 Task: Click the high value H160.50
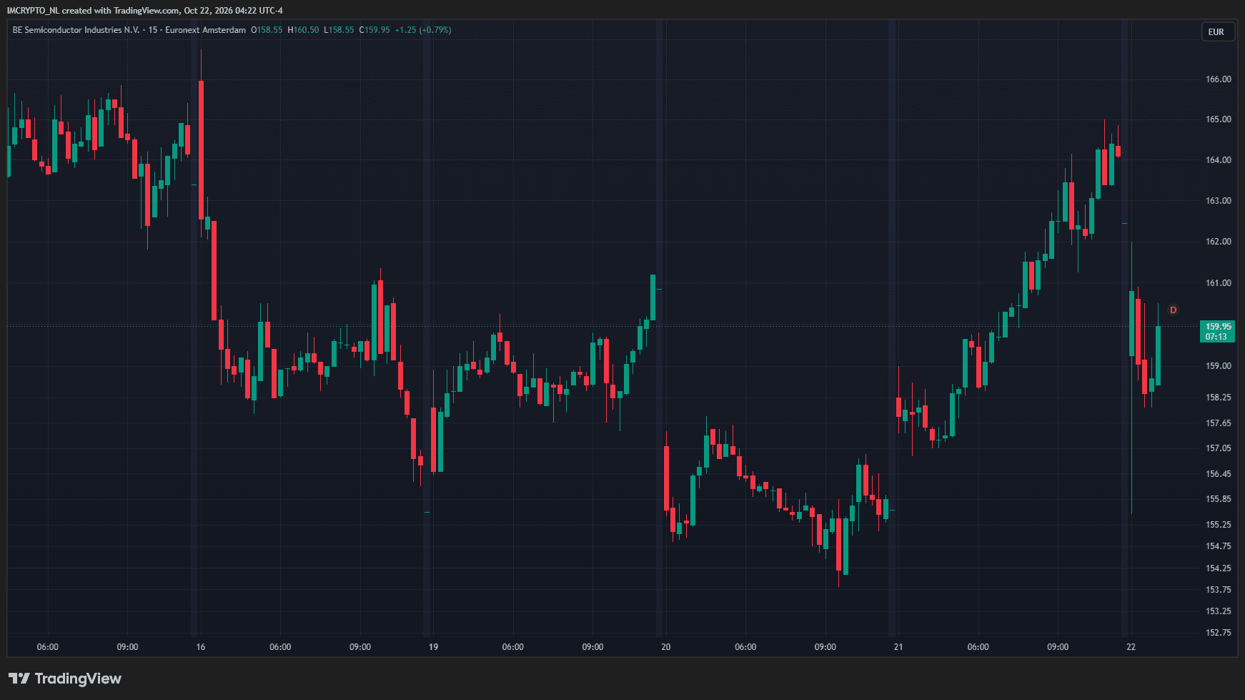[303, 30]
